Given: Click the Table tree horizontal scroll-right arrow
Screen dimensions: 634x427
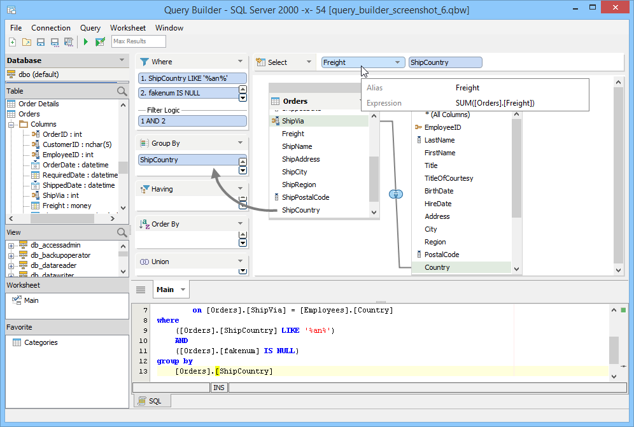Looking at the screenshot, I should click(x=113, y=218).
